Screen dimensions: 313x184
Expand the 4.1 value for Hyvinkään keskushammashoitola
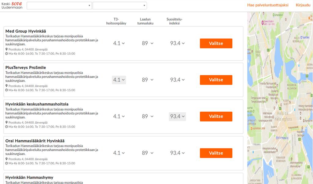pos(119,117)
